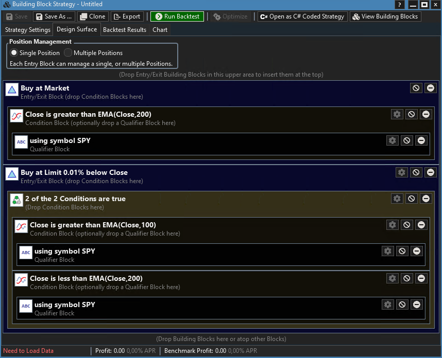
Task: Open as C# Coded Strategy
Action: pos(302,16)
